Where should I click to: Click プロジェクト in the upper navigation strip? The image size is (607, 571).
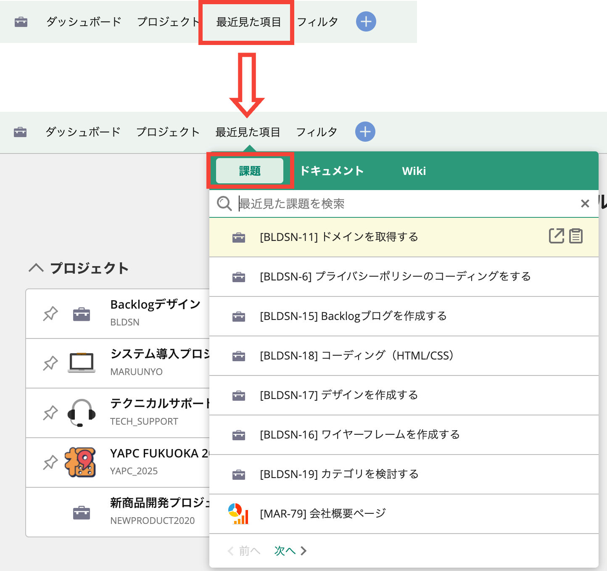point(169,22)
